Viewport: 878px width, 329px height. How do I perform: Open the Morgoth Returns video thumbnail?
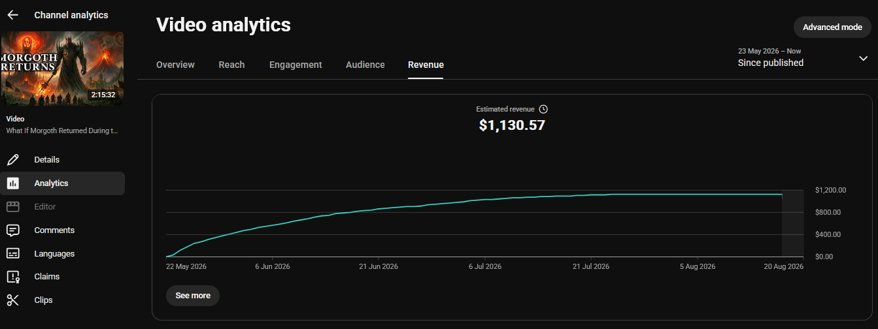[62, 69]
